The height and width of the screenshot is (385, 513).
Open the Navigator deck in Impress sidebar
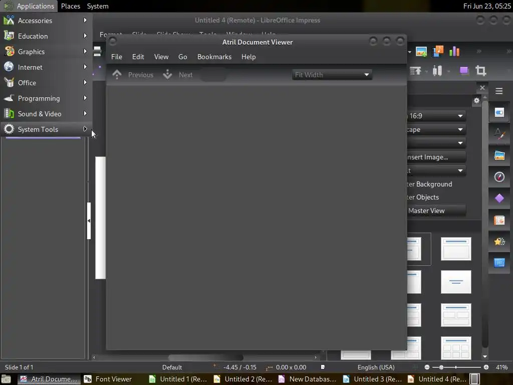point(499,177)
